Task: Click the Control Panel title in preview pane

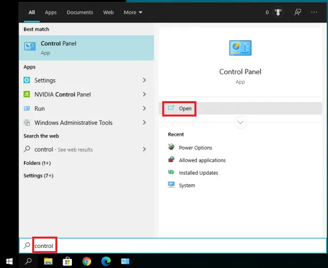Action: click(x=240, y=72)
